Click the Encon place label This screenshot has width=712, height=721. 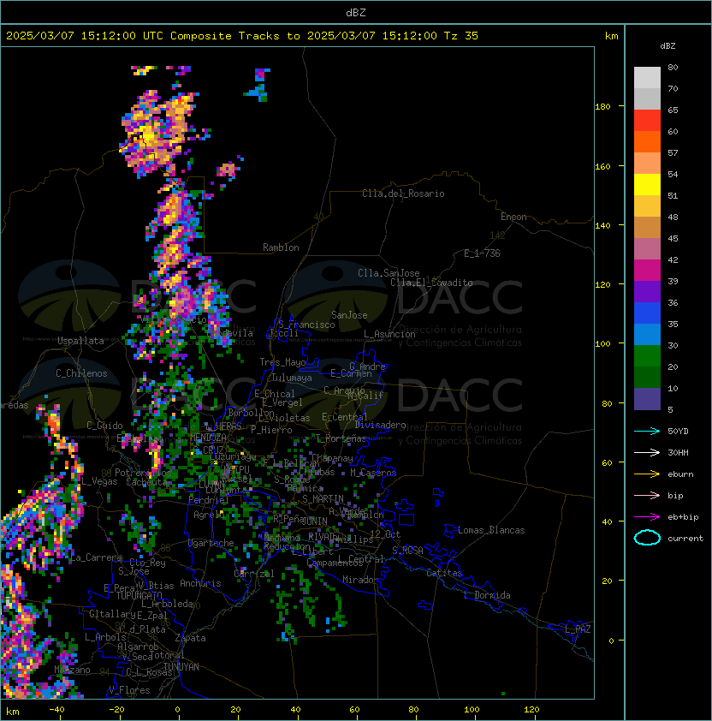[513, 217]
